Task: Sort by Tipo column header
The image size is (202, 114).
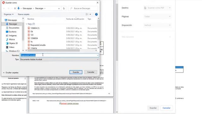Action: point(89,19)
